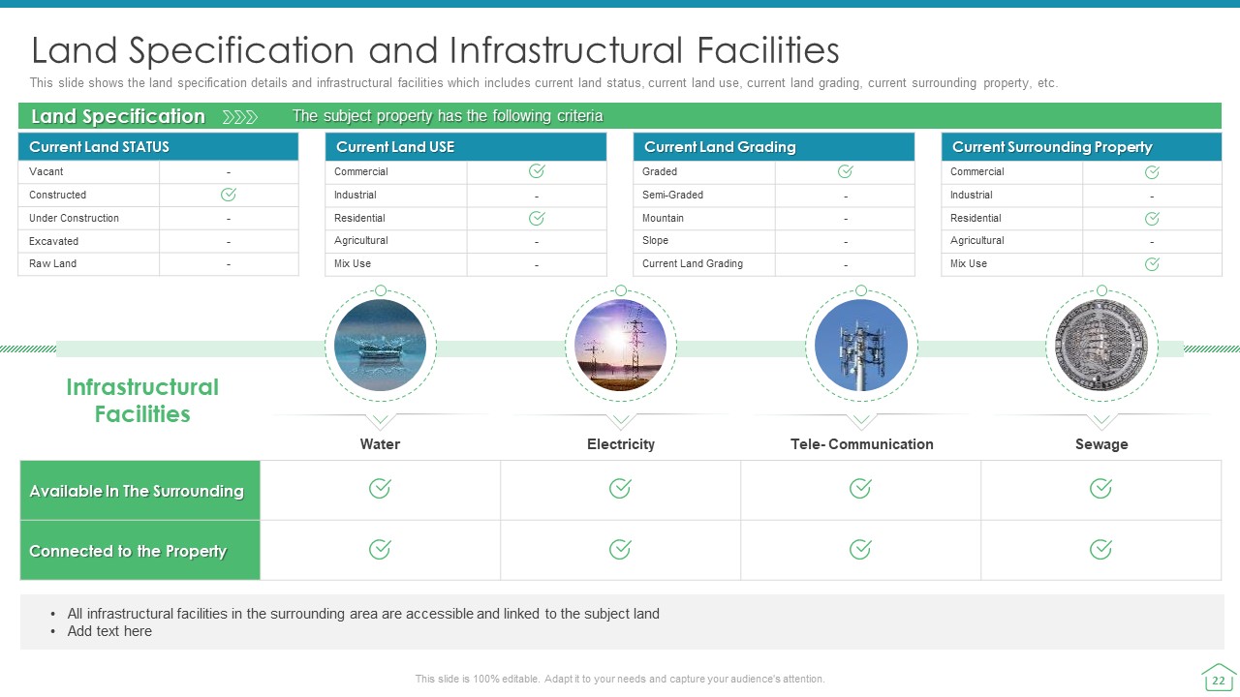The height and width of the screenshot is (697, 1240).
Task: Click the down pointer above the Water label
Action: [x=380, y=421]
